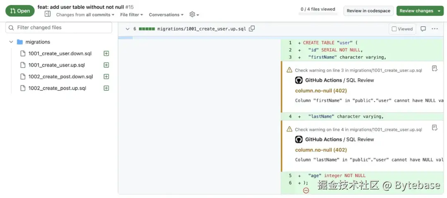This screenshot has height=198, width=447.
Task: Click feedback icon on line 3 warning
Action: 435,68
